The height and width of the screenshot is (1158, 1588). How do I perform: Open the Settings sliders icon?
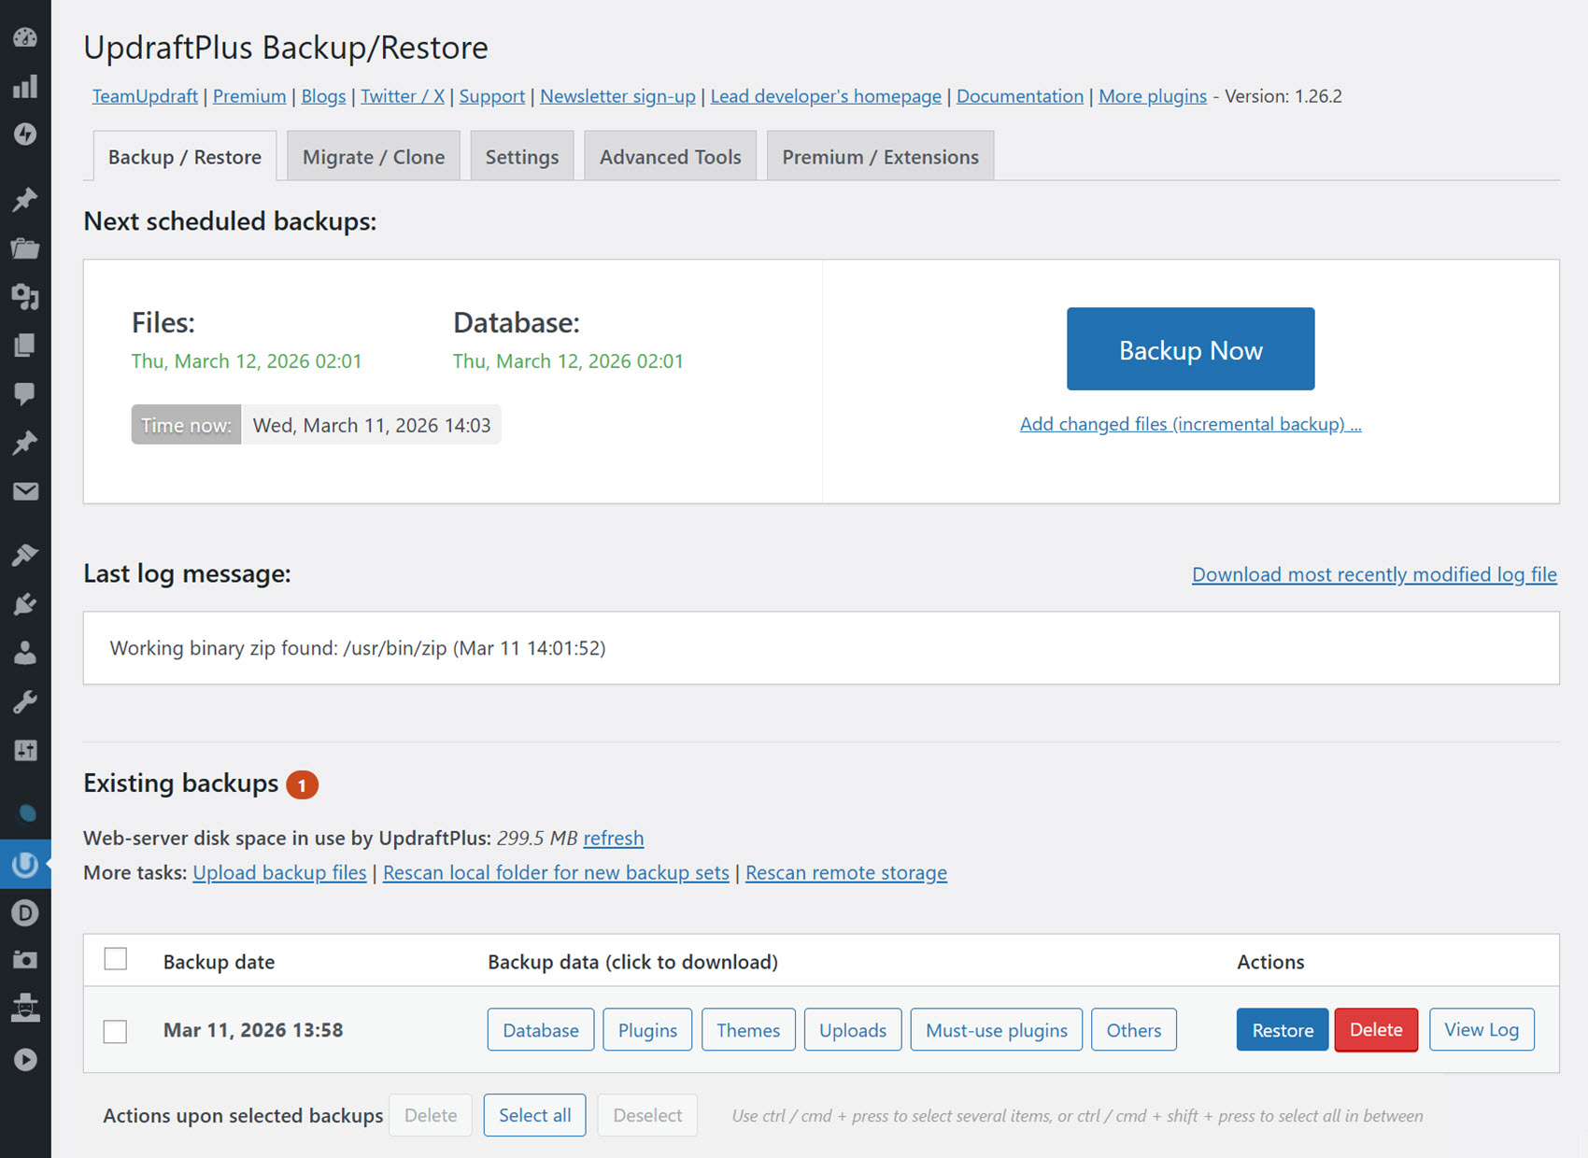pyautogui.click(x=25, y=750)
